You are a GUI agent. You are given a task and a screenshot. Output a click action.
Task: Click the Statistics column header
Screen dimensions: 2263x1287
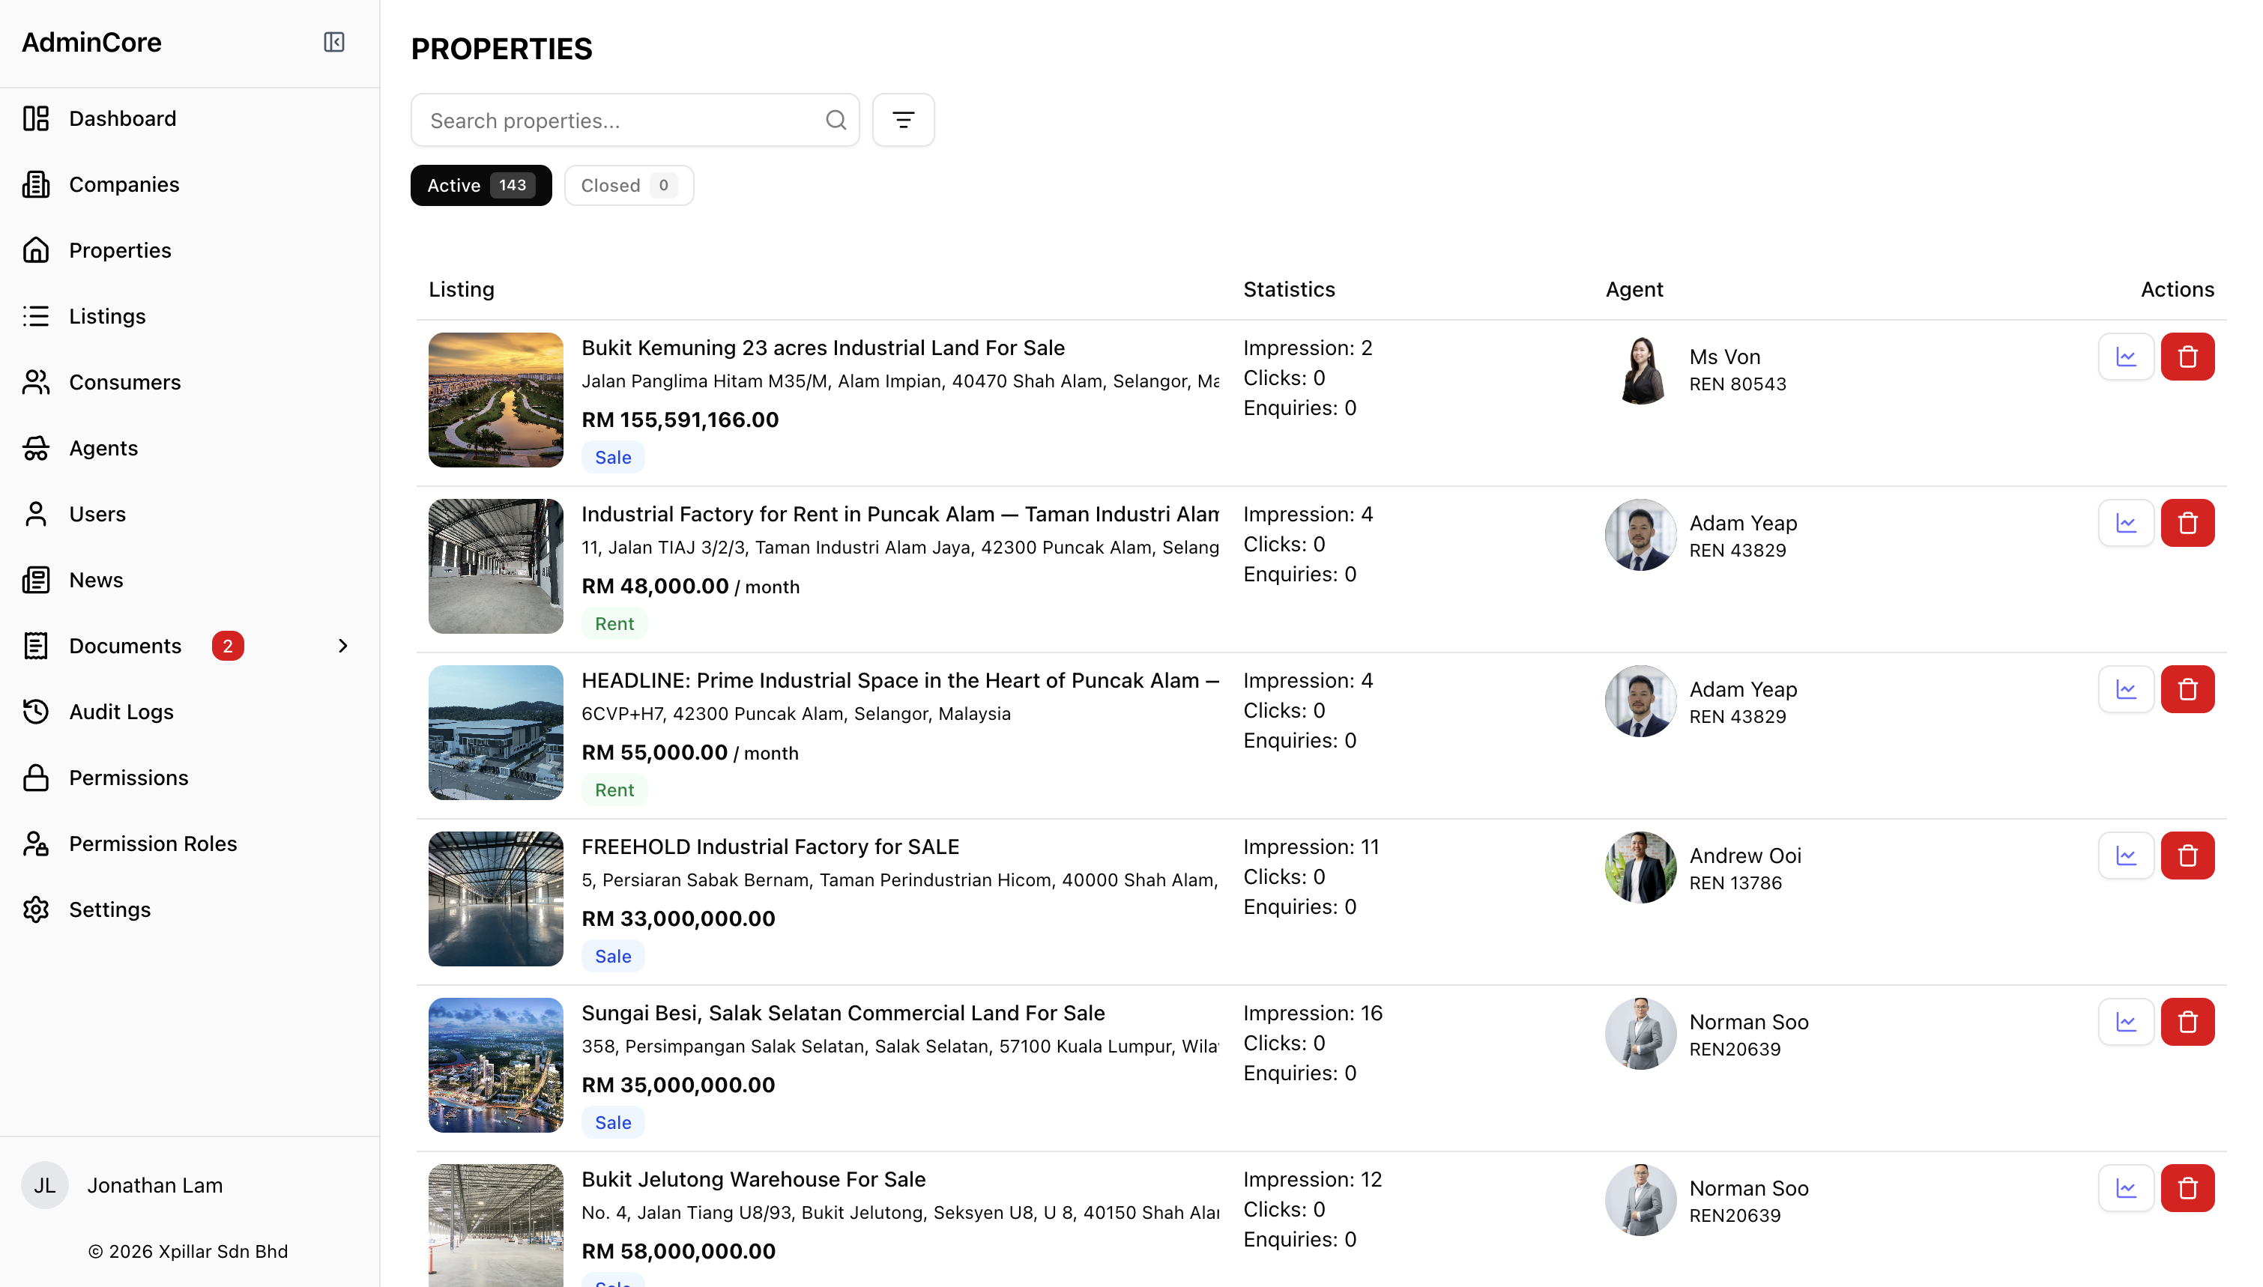1289,289
